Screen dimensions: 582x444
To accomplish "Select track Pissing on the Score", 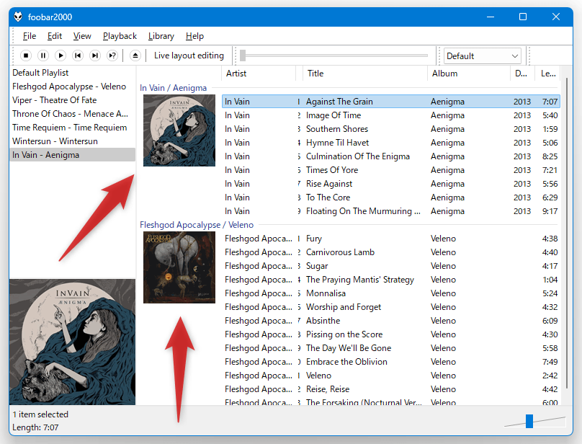I will pos(391,334).
